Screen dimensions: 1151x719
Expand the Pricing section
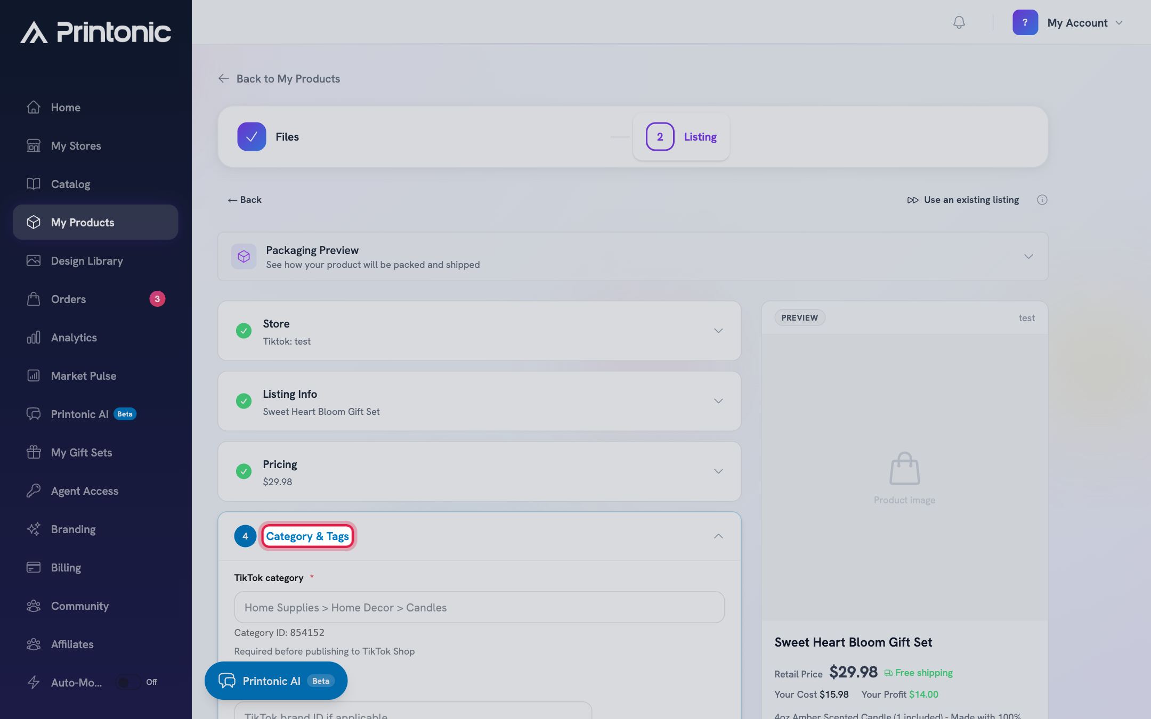(479, 471)
